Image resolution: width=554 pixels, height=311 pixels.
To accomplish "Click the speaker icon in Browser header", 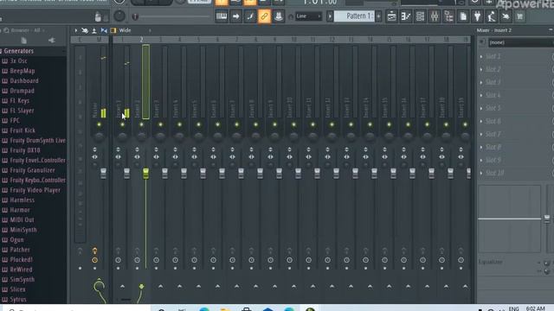I will [x=52, y=41].
